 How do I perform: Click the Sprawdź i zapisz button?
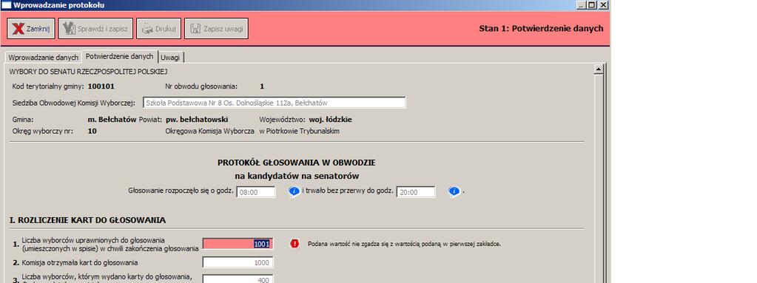(95, 28)
